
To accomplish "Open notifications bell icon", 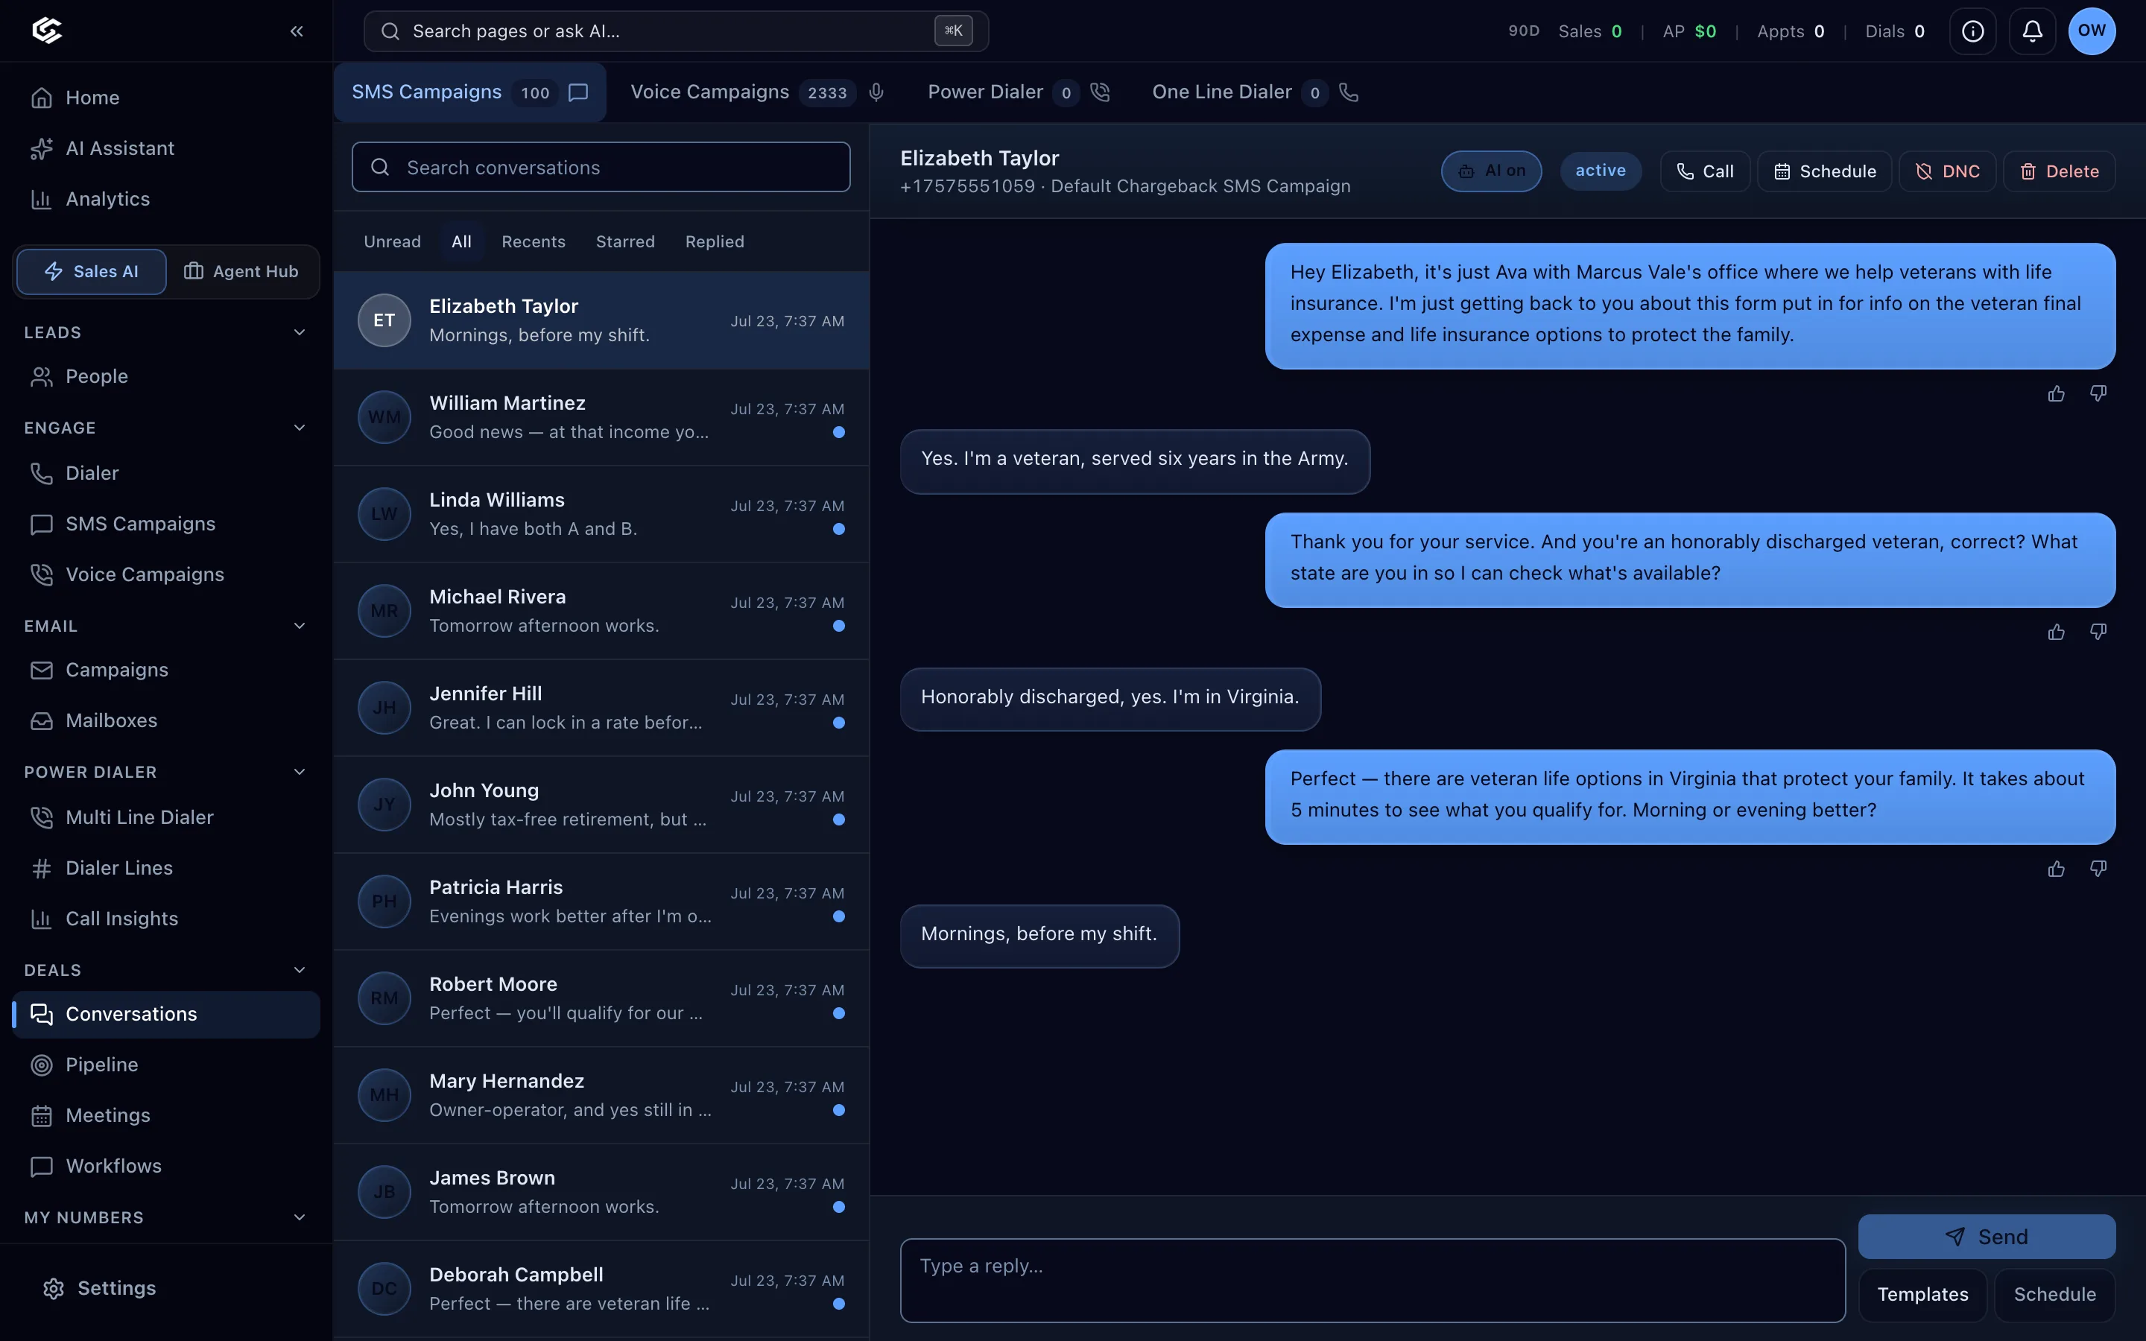I will click(2031, 31).
